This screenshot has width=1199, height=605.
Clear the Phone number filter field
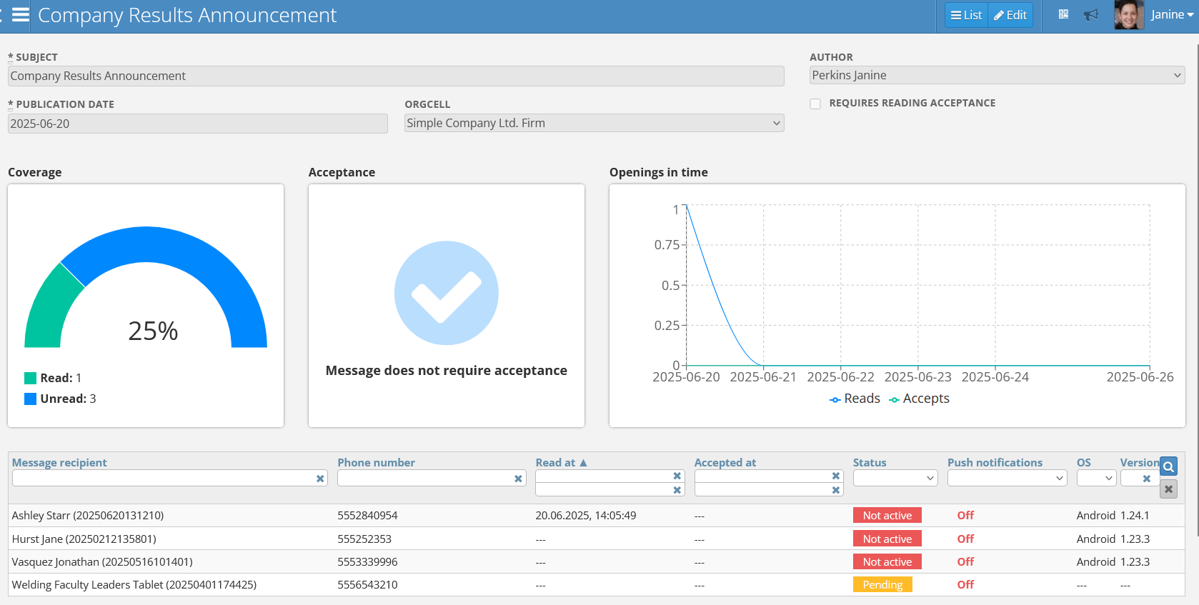point(518,479)
